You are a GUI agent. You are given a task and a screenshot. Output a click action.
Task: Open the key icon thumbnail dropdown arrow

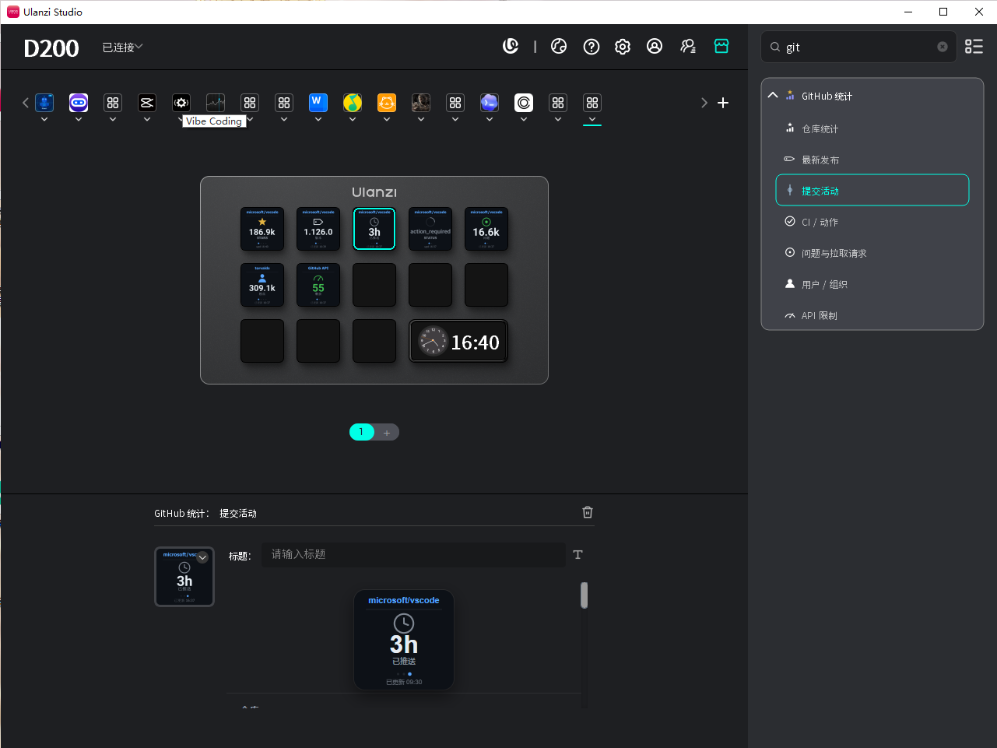click(x=202, y=557)
